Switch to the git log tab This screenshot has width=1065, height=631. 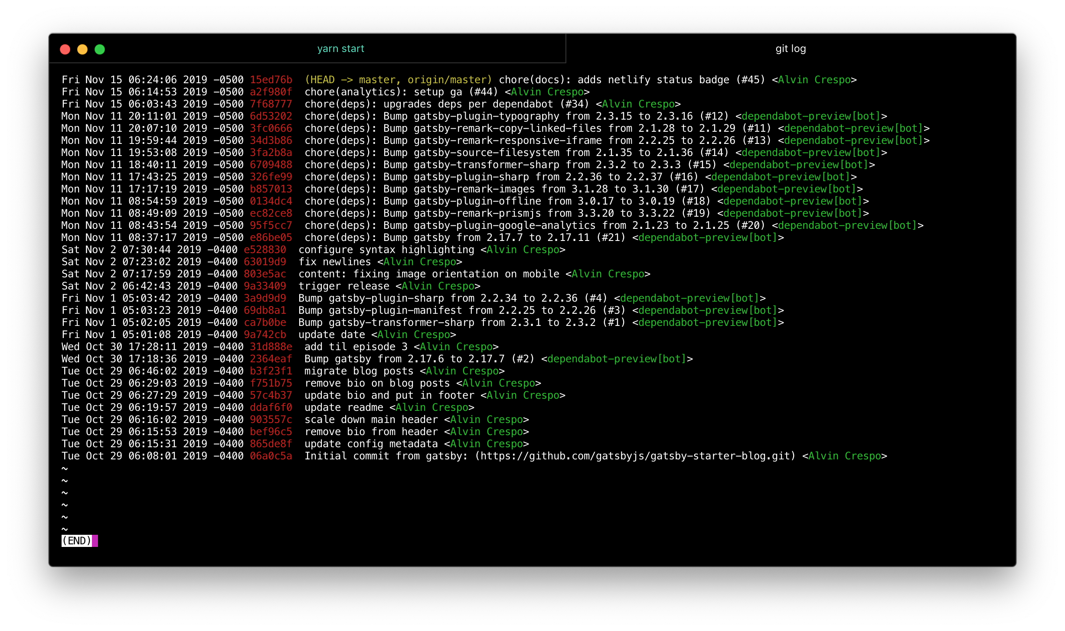pyautogui.click(x=790, y=49)
